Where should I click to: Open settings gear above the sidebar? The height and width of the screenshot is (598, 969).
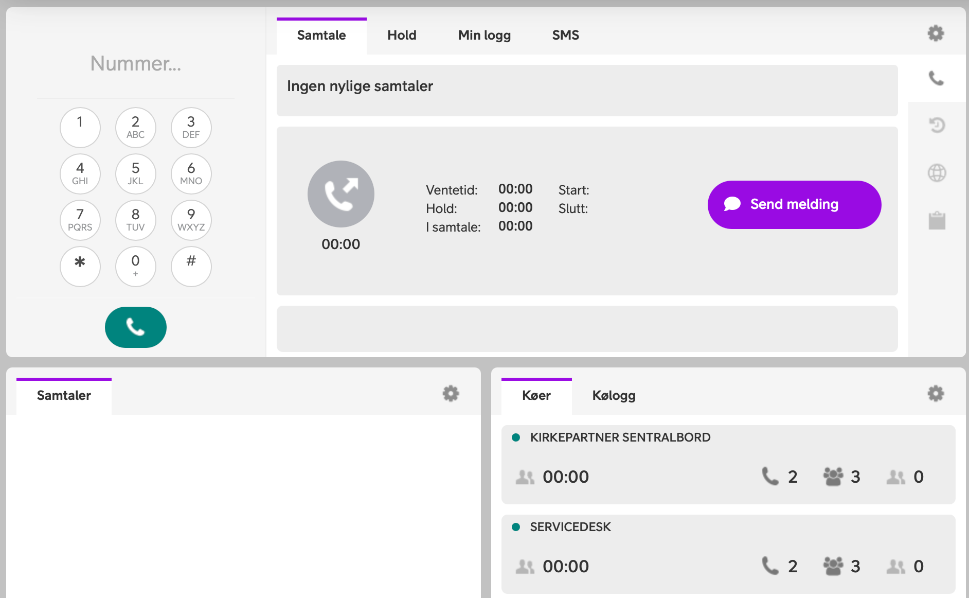[936, 33]
